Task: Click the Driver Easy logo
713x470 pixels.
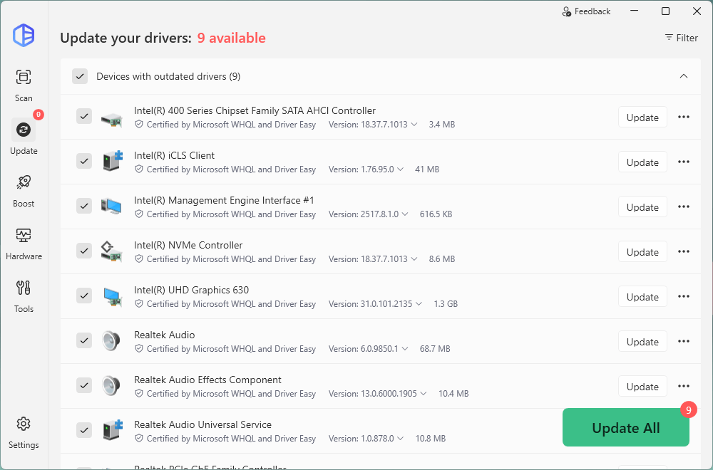Action: [24, 35]
